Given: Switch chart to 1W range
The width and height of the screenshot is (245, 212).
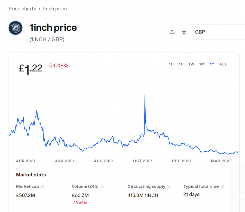Looking at the screenshot, I should coord(191,64).
